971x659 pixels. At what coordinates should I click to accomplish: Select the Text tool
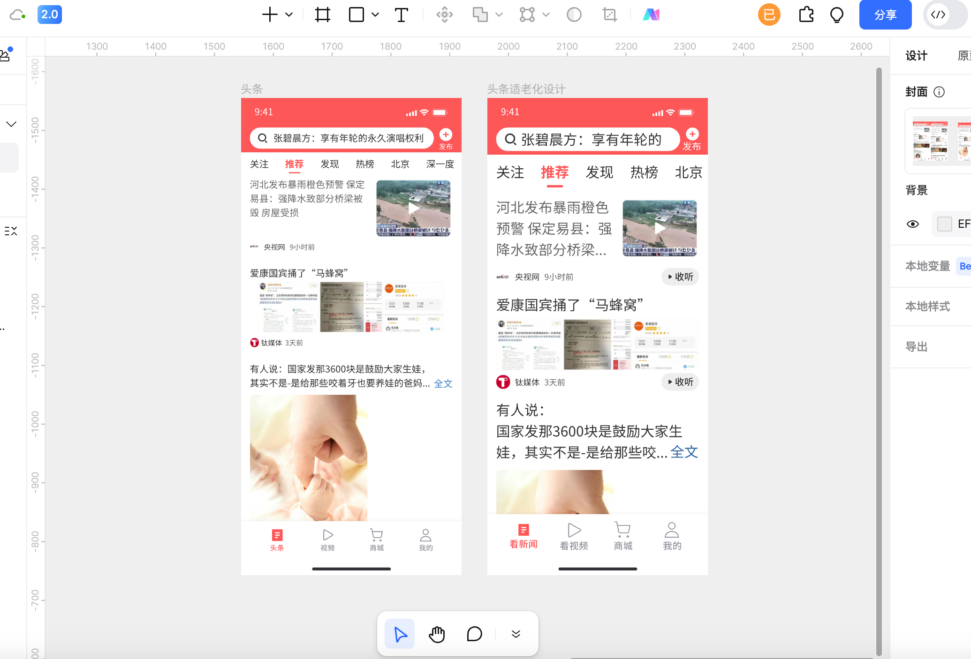[402, 15]
